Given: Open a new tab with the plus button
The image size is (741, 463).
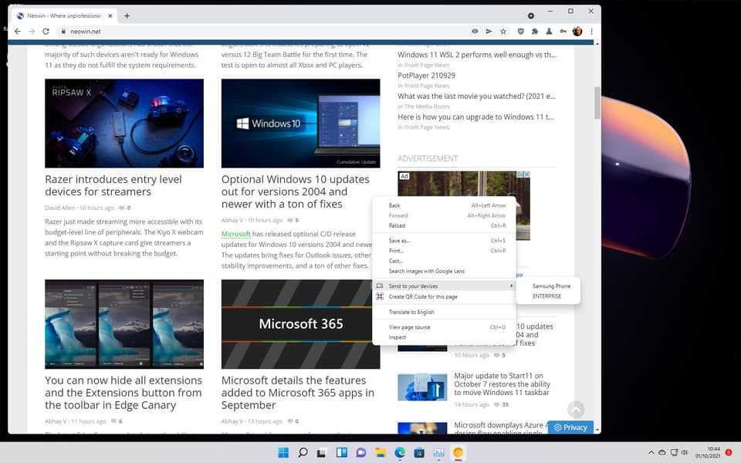Looking at the screenshot, I should click(127, 15).
